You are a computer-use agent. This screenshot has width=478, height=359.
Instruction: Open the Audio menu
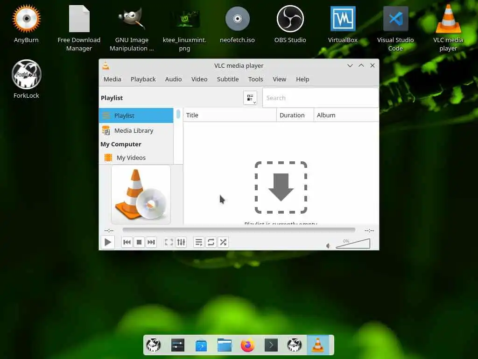click(174, 79)
